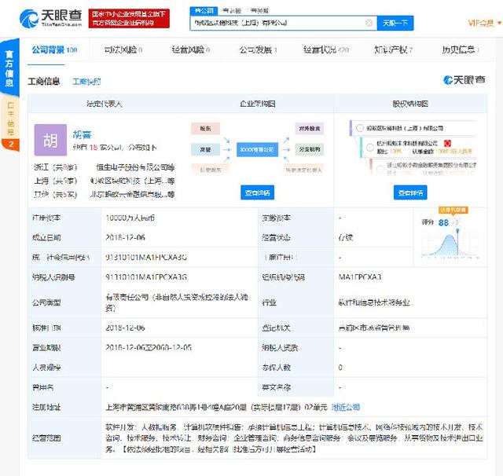Click the orange 评分 label badge above score
503x476 pixels.
tap(453, 210)
